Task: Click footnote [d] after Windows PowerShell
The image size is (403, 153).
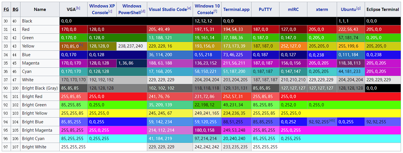Action: tap(143, 11)
